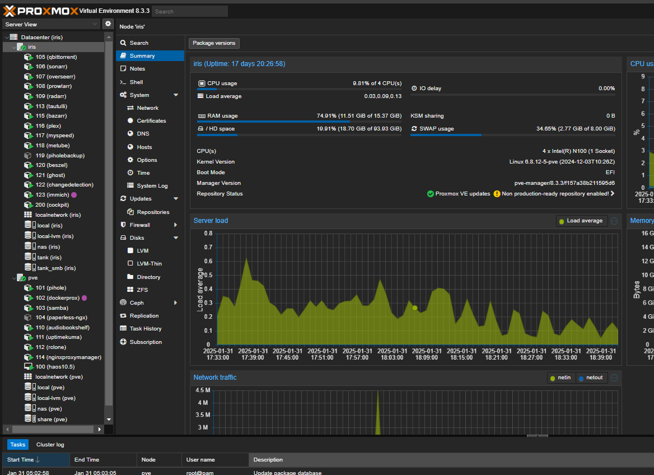
Task: Switch to the Tasks tab
Action: pyautogui.click(x=18, y=445)
